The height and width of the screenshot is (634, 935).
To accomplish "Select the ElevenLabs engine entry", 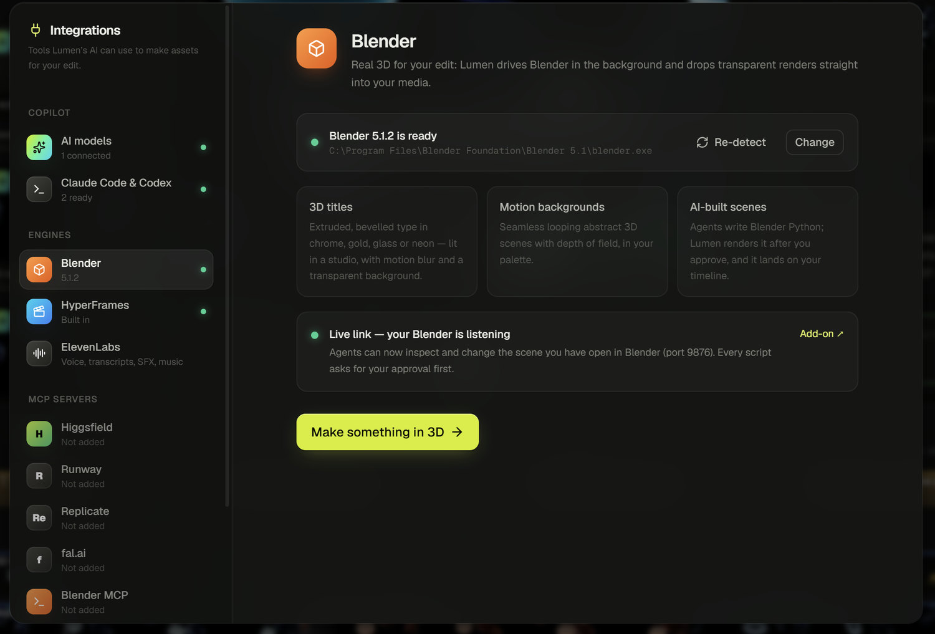I will tap(117, 353).
